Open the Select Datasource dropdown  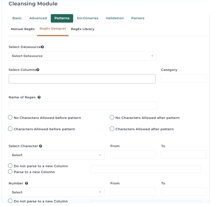(x=83, y=56)
